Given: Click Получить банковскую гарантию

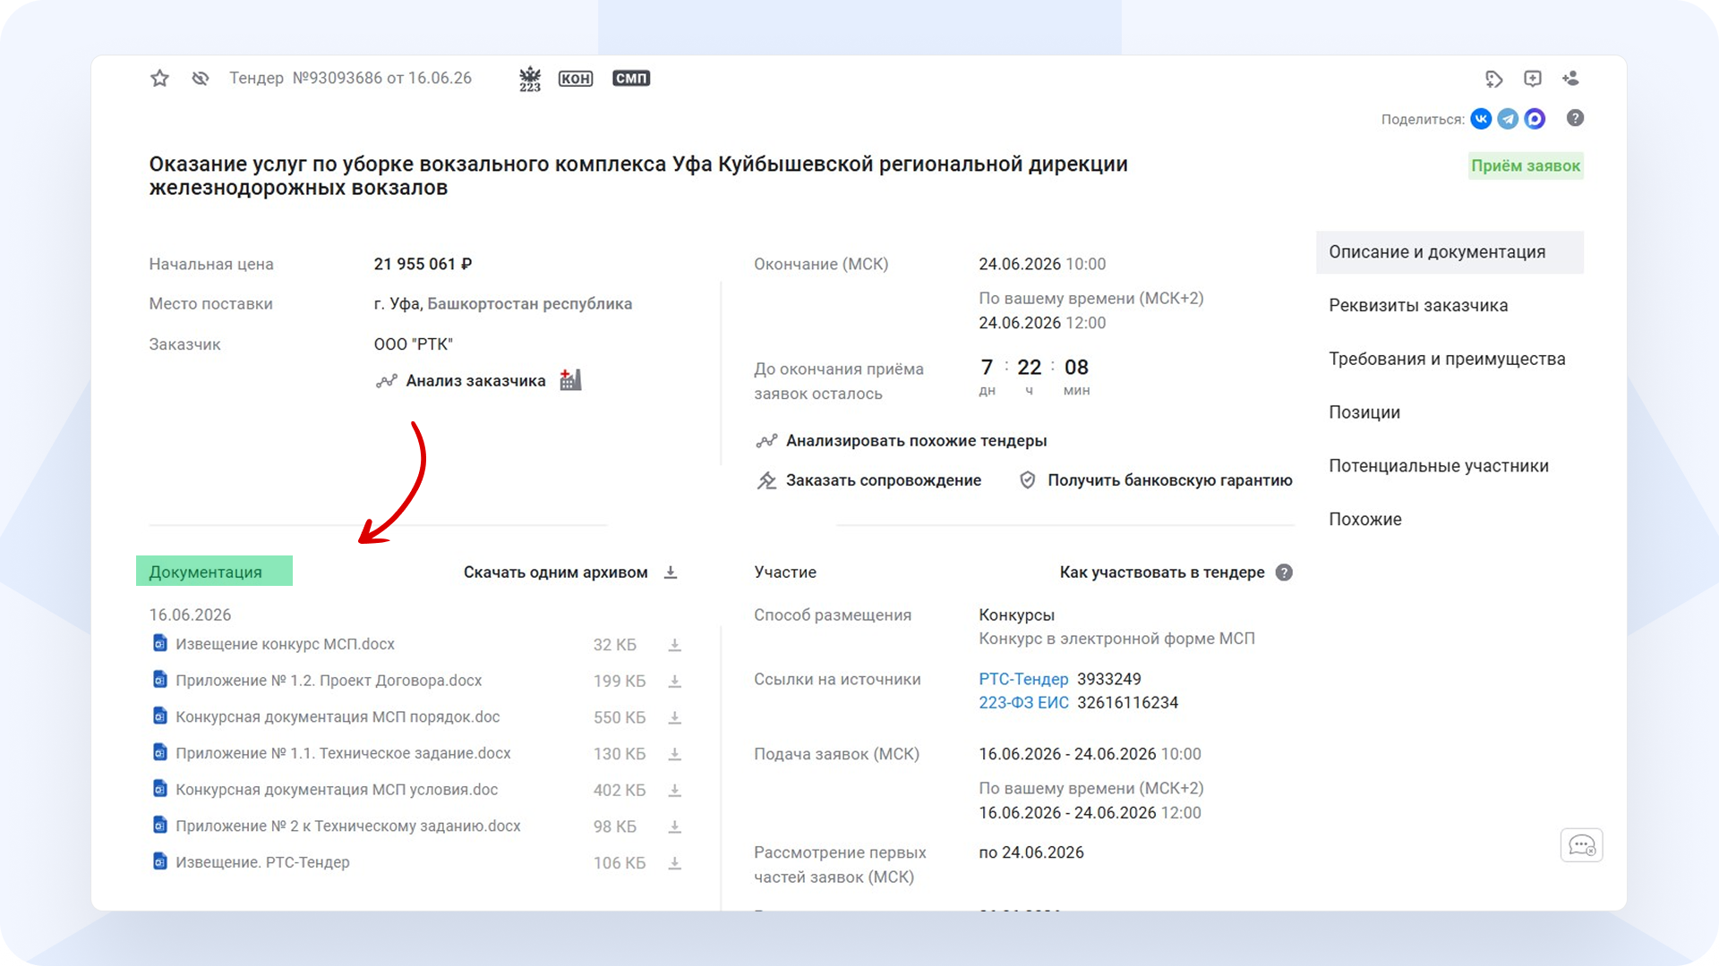Looking at the screenshot, I should tap(1169, 480).
